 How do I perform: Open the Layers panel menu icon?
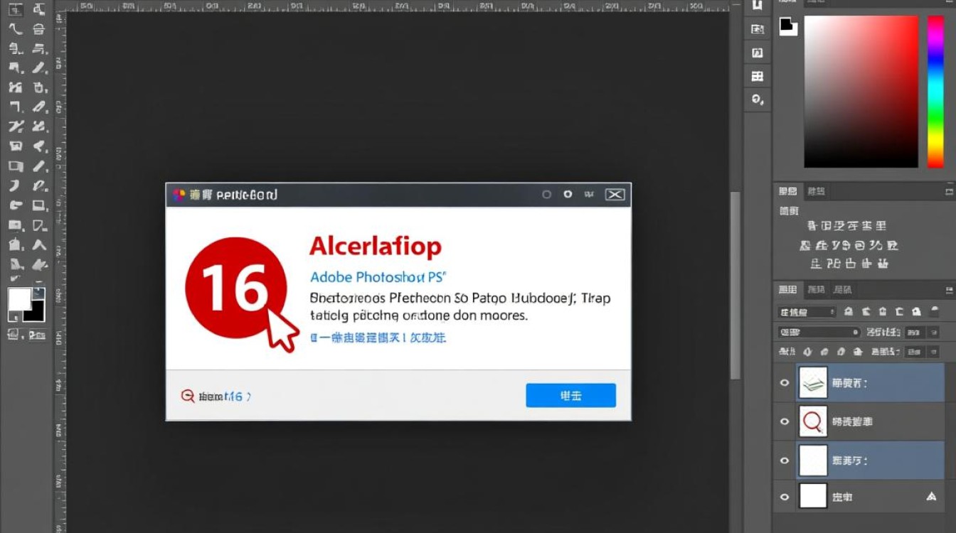949,290
